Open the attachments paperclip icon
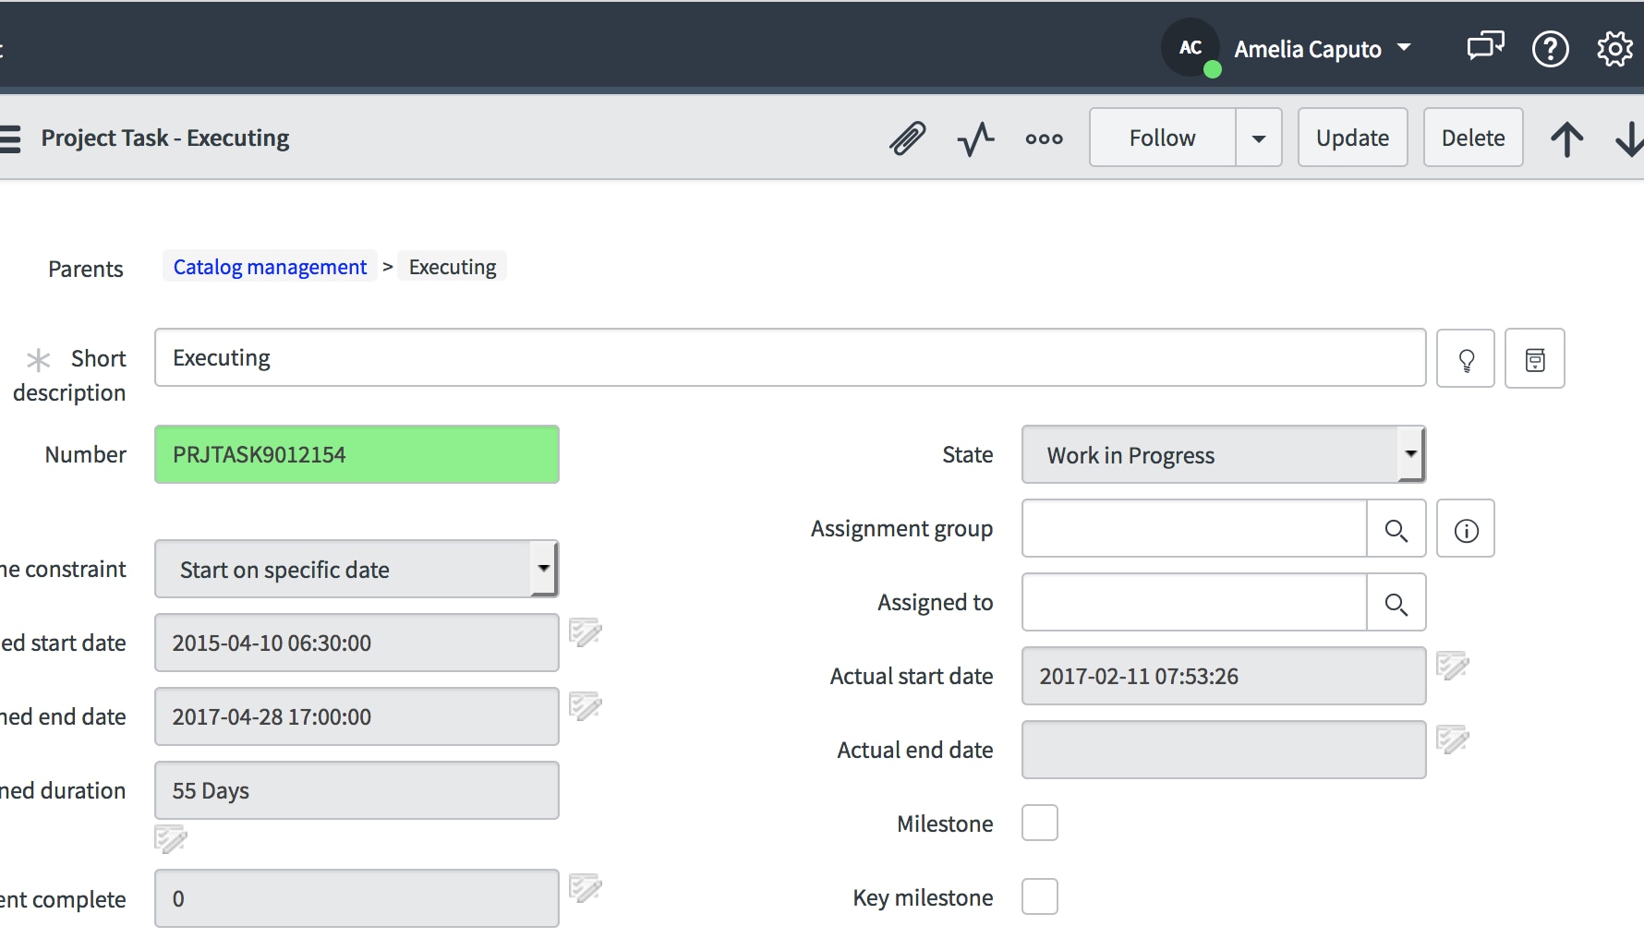 point(908,138)
